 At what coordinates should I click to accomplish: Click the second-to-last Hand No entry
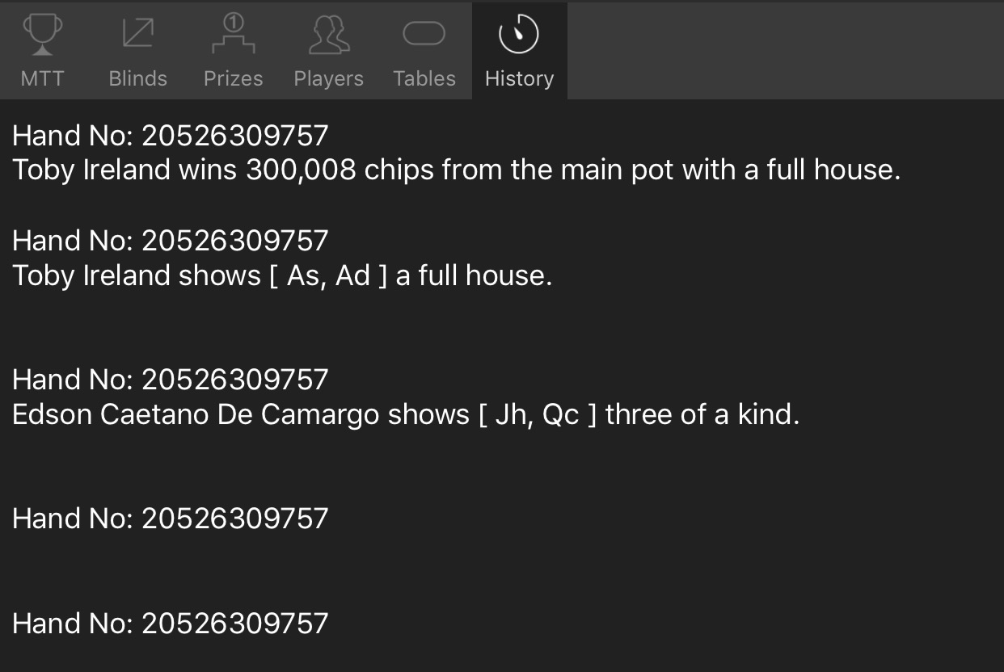point(171,519)
